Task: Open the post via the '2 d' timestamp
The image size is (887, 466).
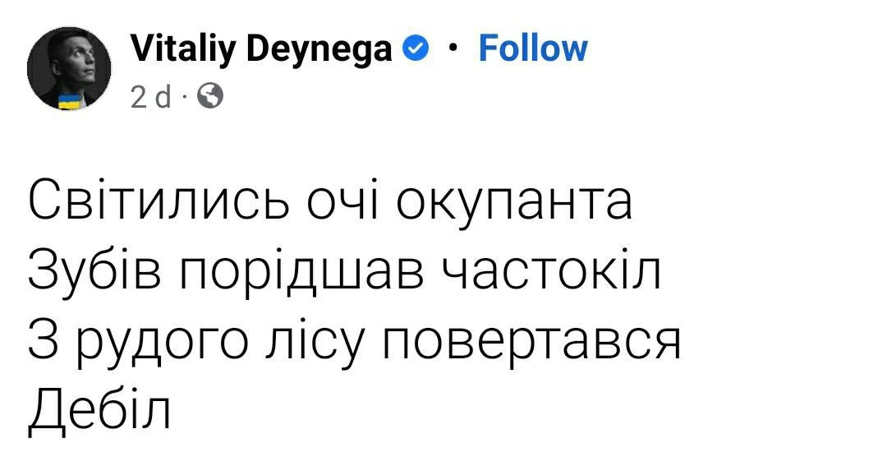Action: (x=150, y=98)
